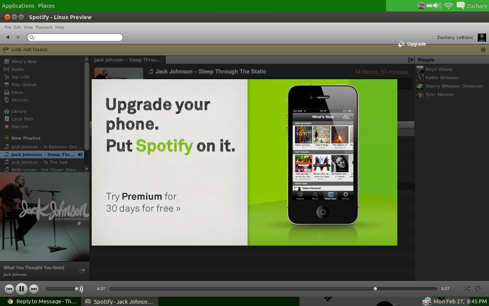
Task: Open the Playback menu
Action: pyautogui.click(x=44, y=27)
